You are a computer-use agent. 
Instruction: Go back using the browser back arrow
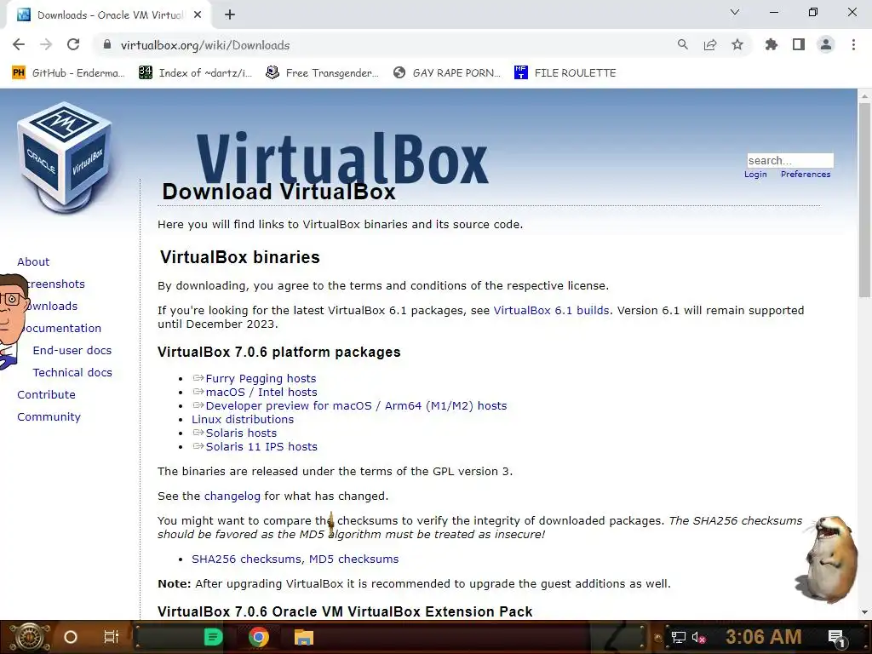coord(19,45)
